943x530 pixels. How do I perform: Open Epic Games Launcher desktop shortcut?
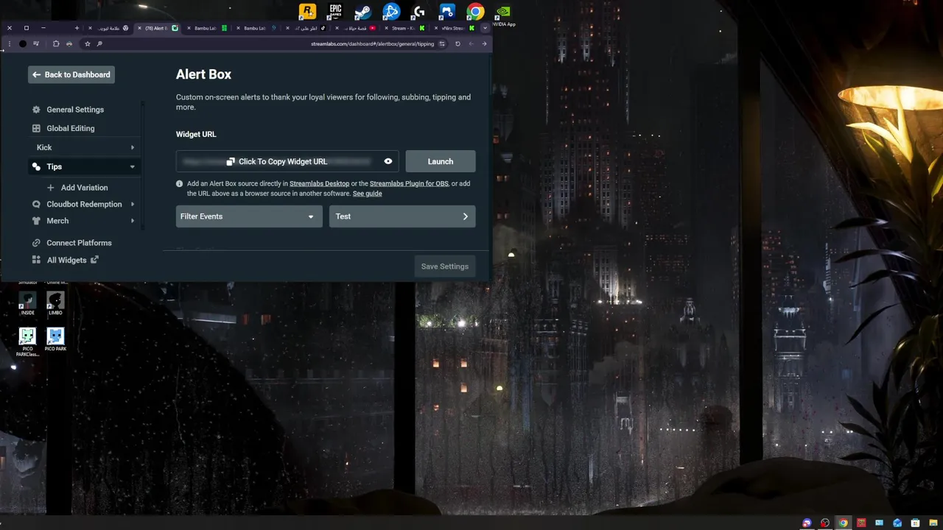pyautogui.click(x=335, y=12)
